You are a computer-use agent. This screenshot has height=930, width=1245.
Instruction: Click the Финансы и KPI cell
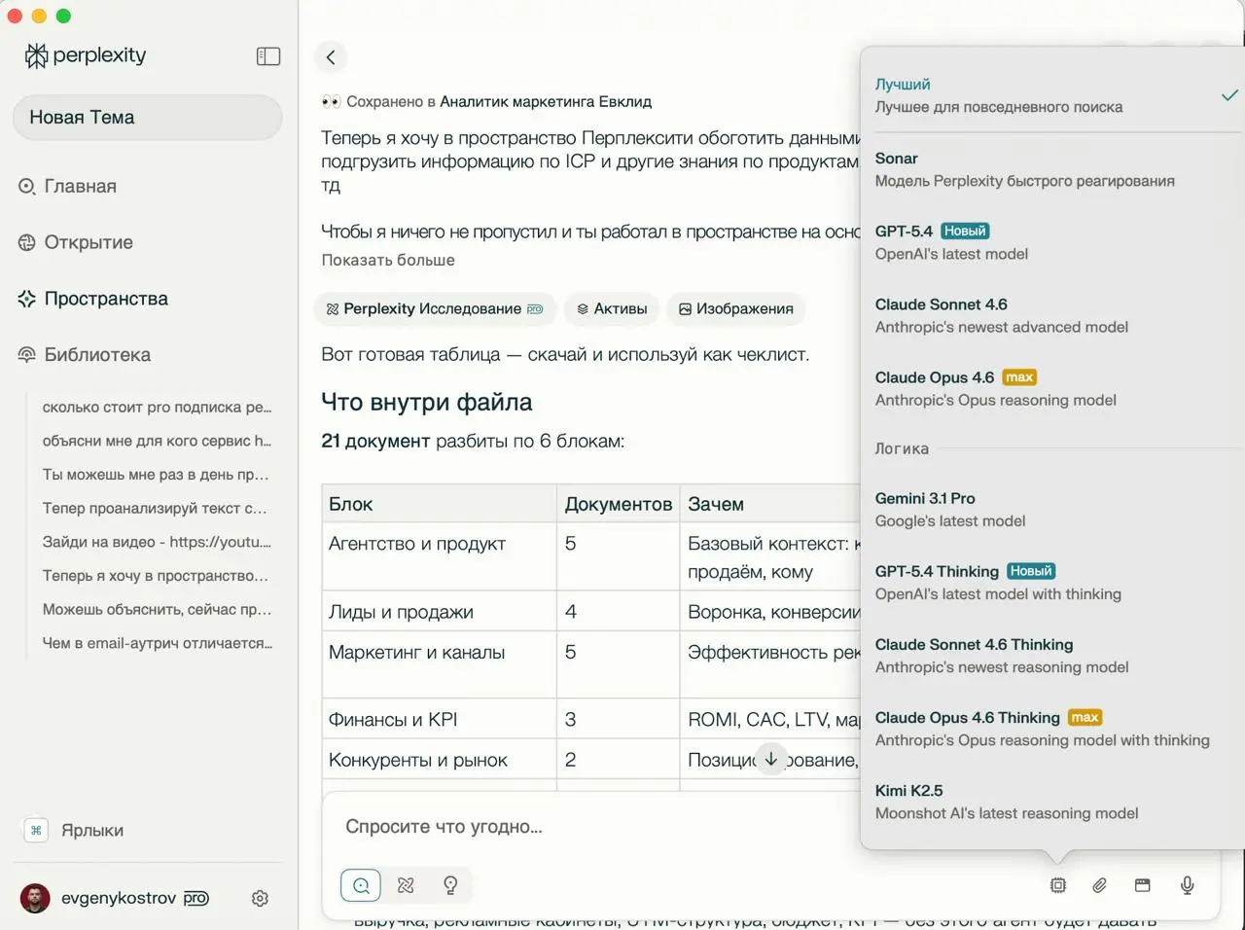(440, 719)
